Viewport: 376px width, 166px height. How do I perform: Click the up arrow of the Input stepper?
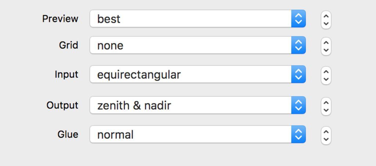326,71
